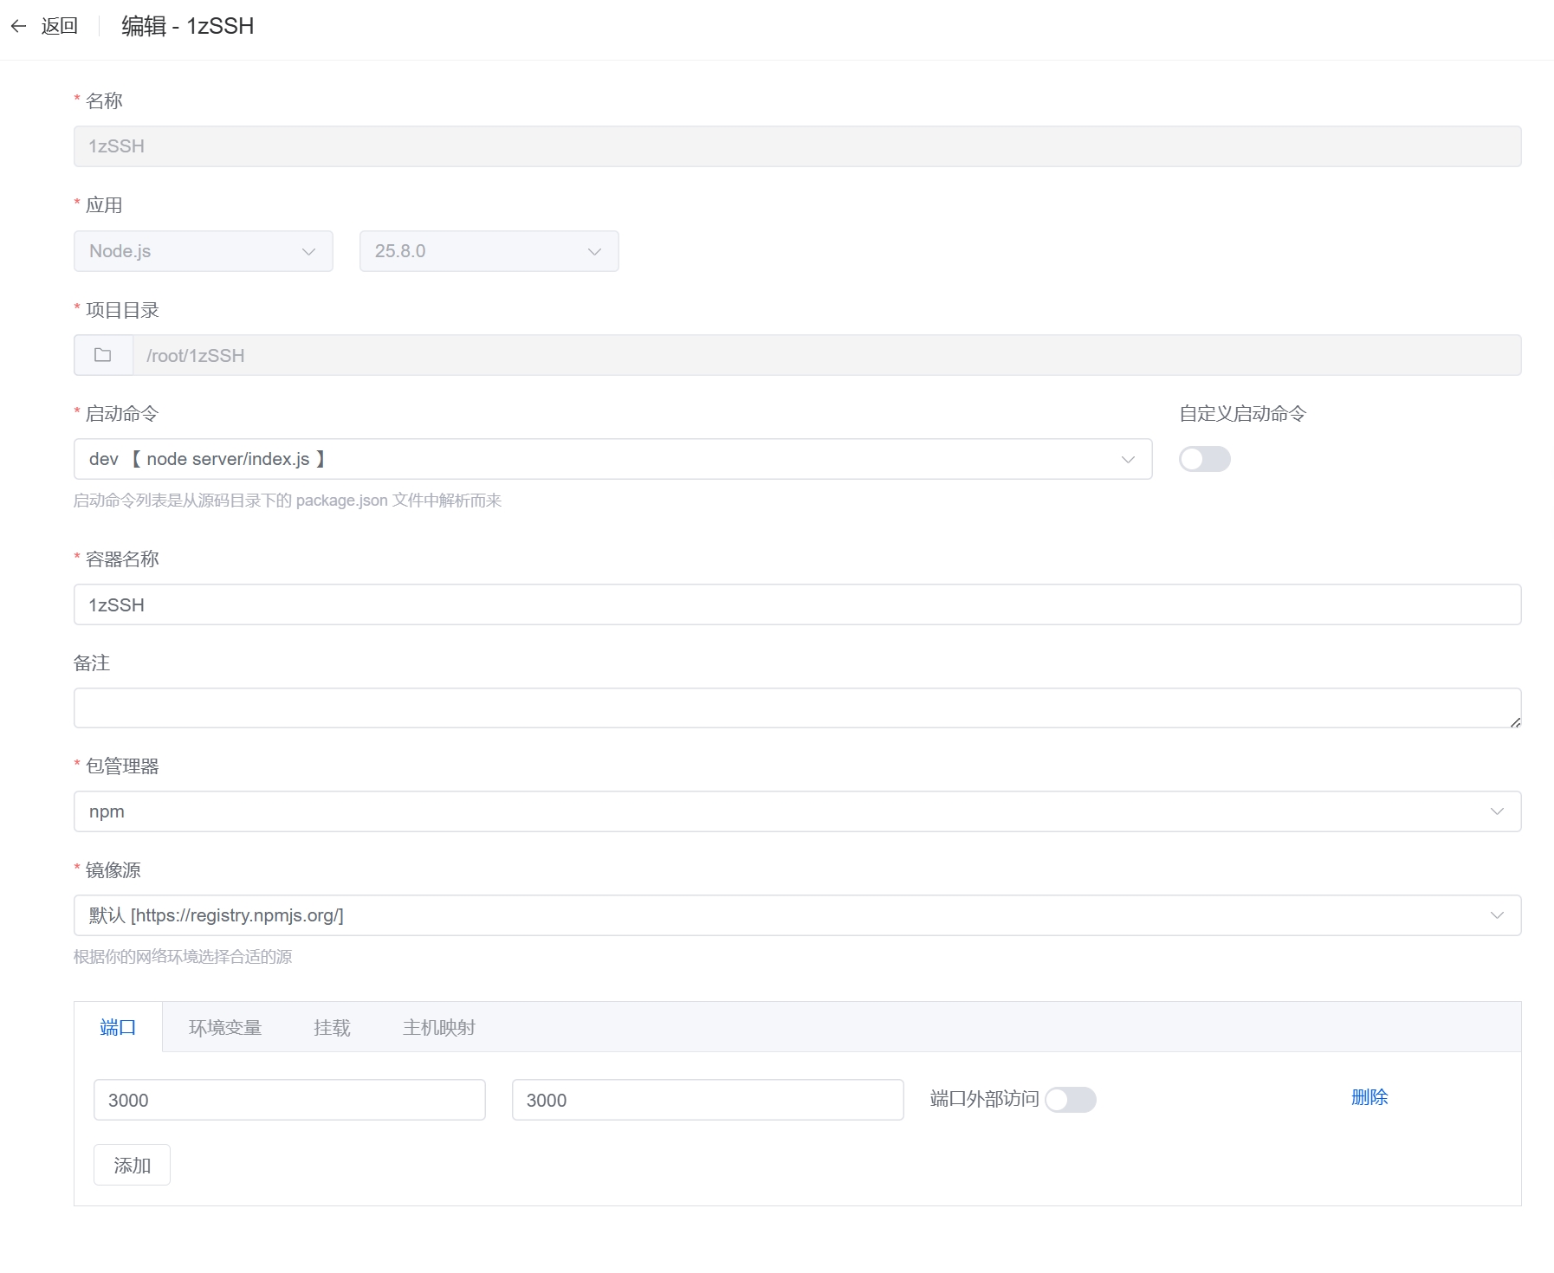Viewport: 1554px width, 1273px height.
Task: Click the container name input field
Action: pos(797,604)
